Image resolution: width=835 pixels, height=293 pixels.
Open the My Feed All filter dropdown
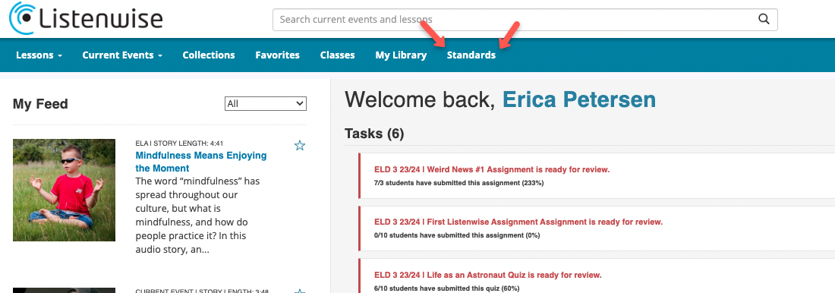(266, 103)
